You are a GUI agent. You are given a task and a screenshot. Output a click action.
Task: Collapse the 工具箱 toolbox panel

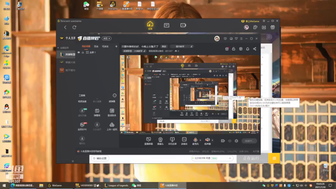pos(114,95)
